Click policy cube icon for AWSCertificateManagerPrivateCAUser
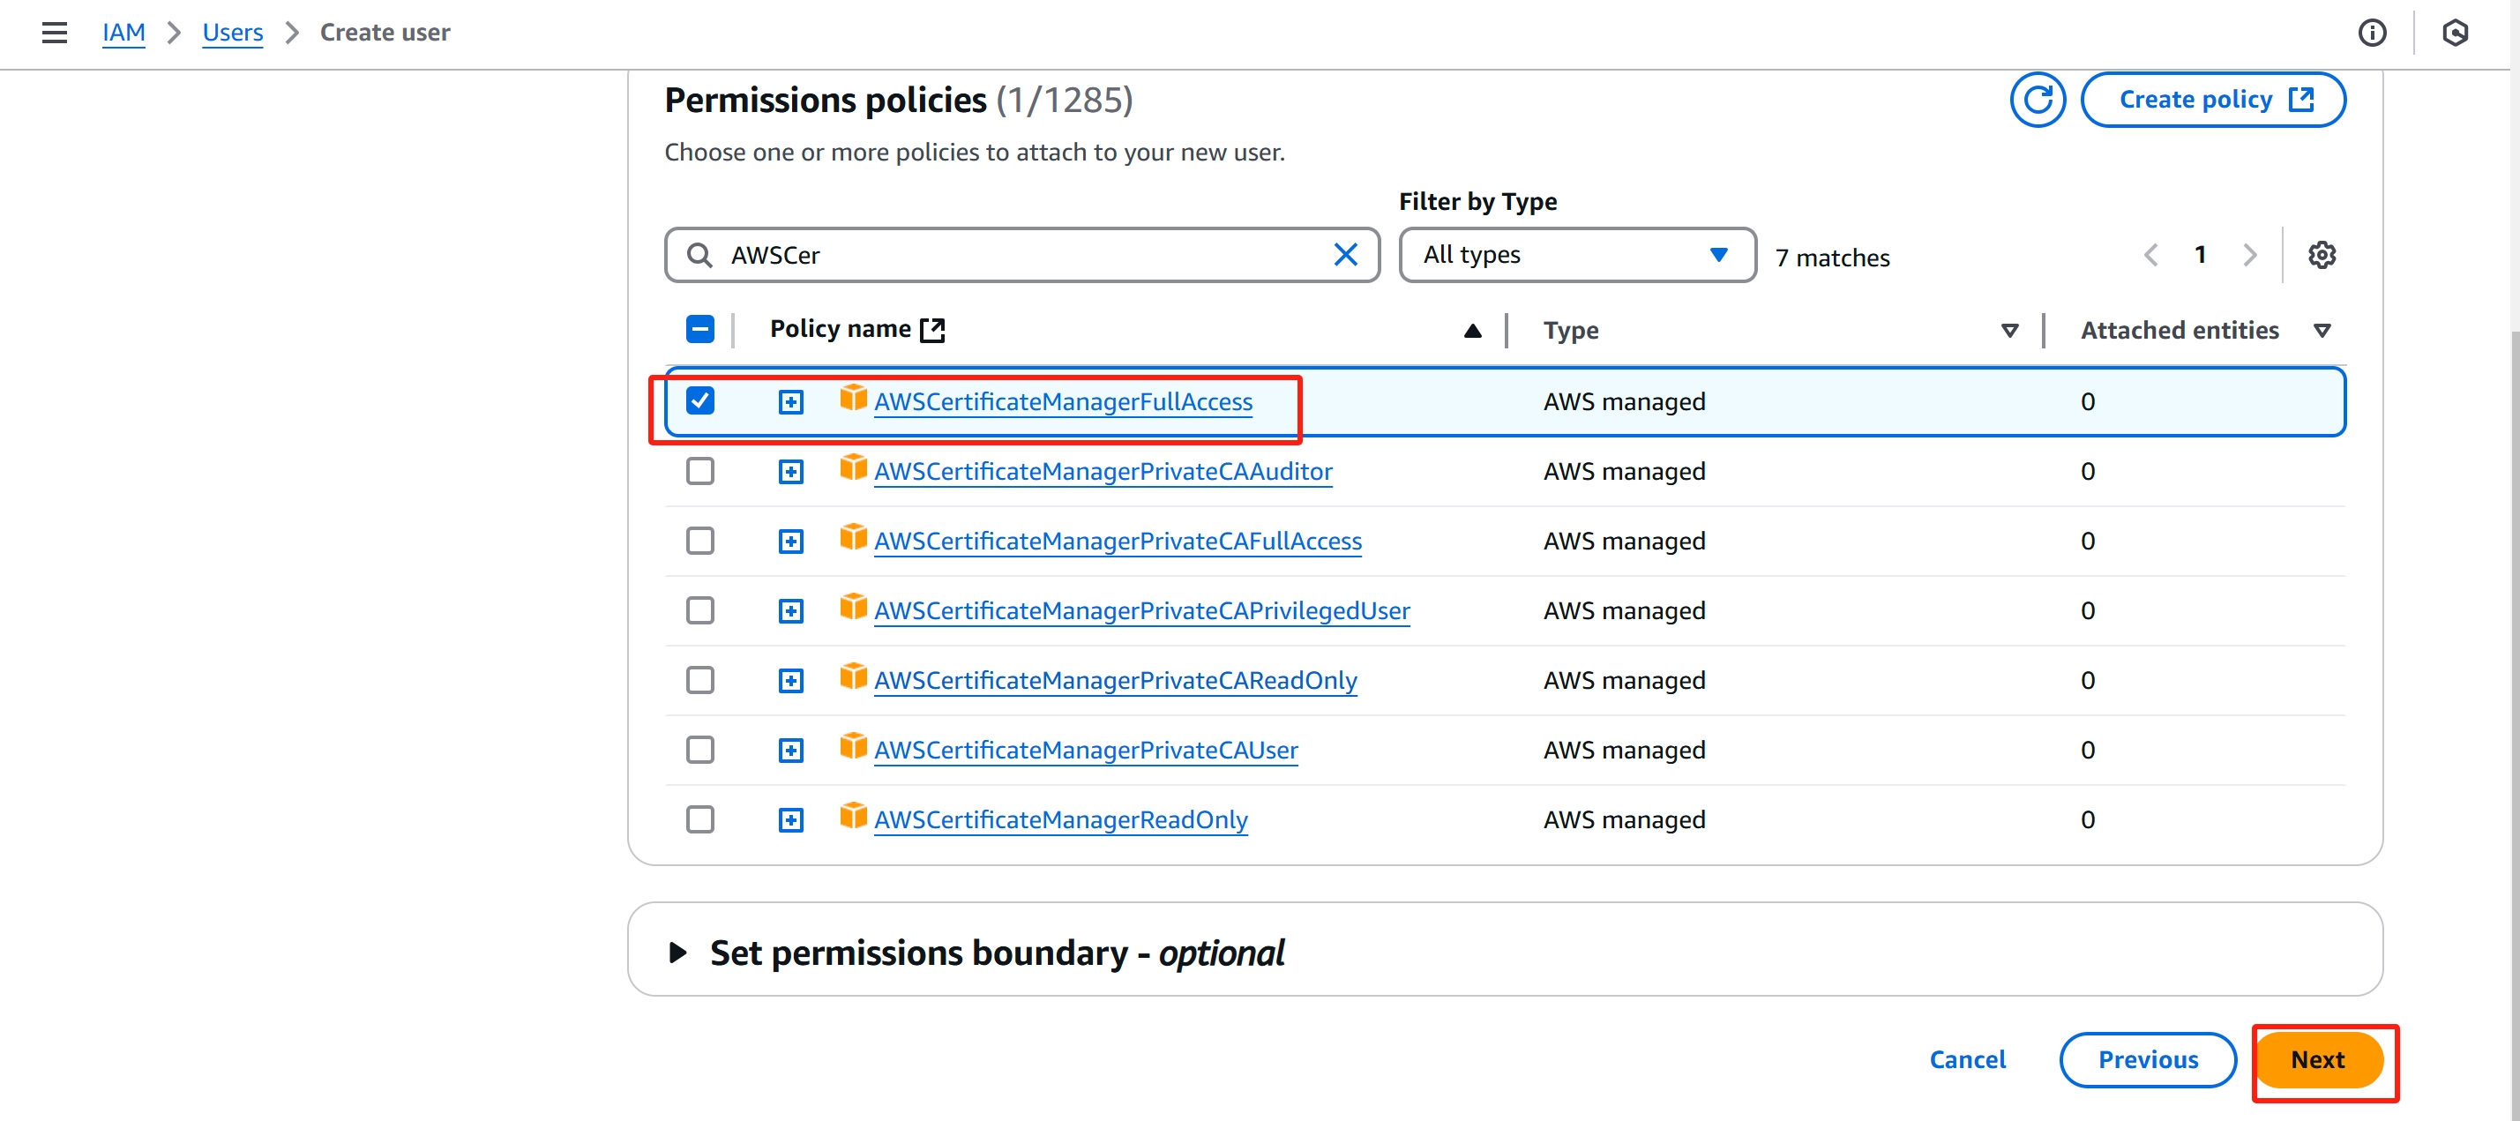2520x1121 pixels. coord(853,745)
